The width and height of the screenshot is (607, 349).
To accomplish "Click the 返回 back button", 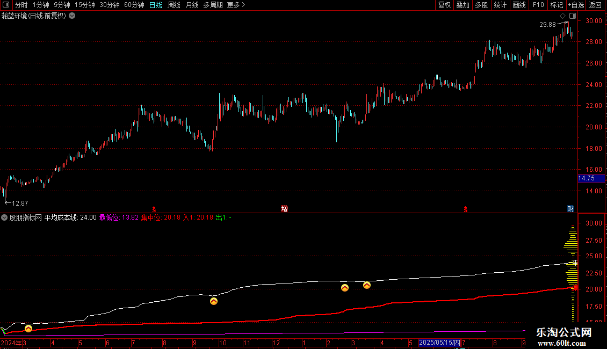I will pos(595,5).
